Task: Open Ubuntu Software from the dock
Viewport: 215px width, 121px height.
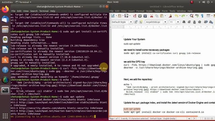Action: click(5, 60)
